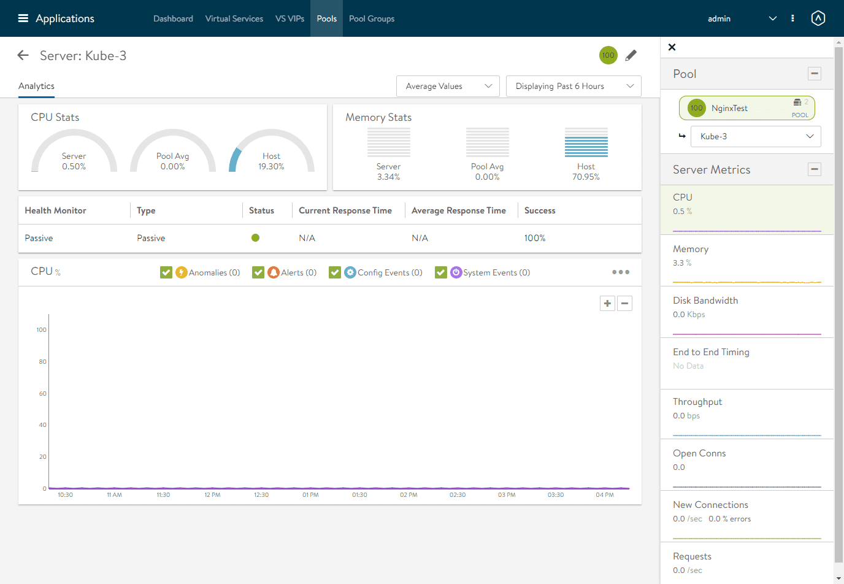Click the Avi logo icon in header
The height and width of the screenshot is (584, 844).
tap(818, 18)
